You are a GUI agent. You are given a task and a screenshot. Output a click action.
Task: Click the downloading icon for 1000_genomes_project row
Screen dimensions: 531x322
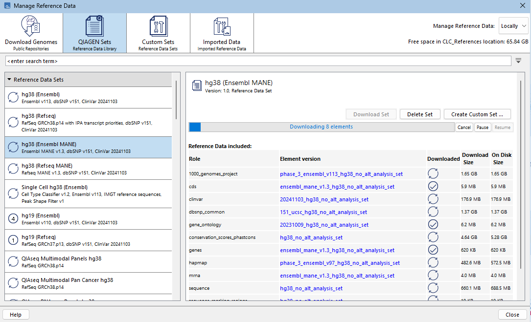(x=433, y=173)
